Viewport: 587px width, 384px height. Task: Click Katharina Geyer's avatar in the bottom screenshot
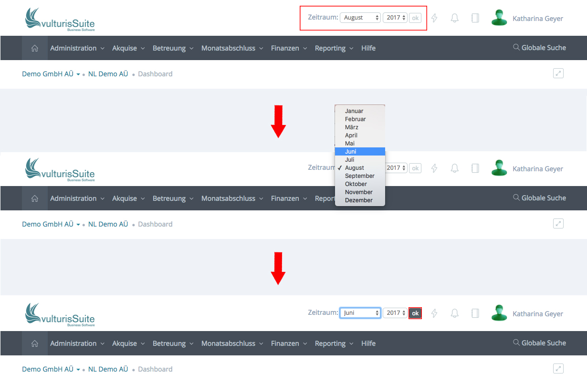[x=499, y=313]
